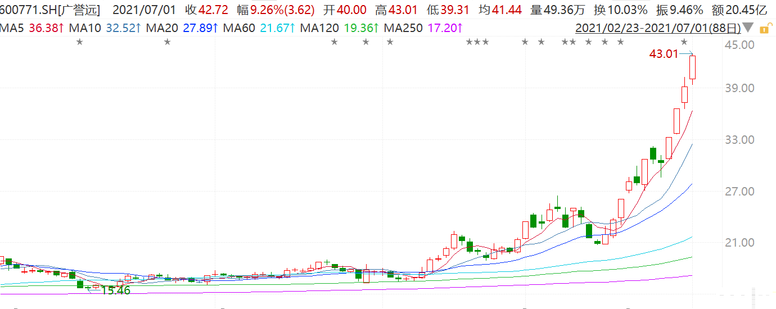Select the MA60 21.67 indicator label
Screen dimensions: 776x309
[259, 28]
